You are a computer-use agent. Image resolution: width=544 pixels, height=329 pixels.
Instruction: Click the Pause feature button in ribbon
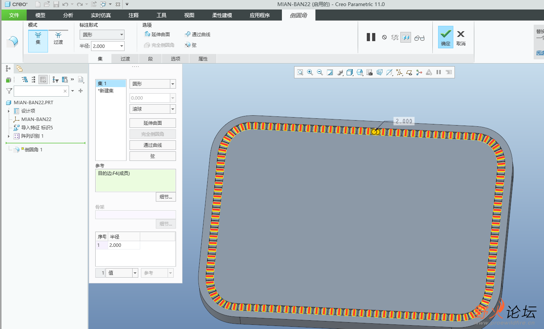(x=371, y=37)
